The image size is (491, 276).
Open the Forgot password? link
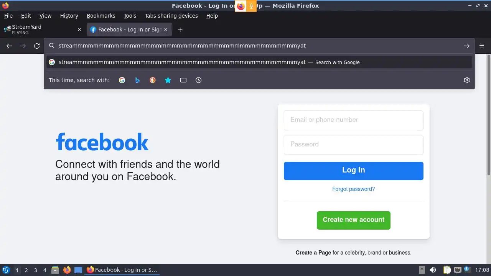(x=353, y=189)
